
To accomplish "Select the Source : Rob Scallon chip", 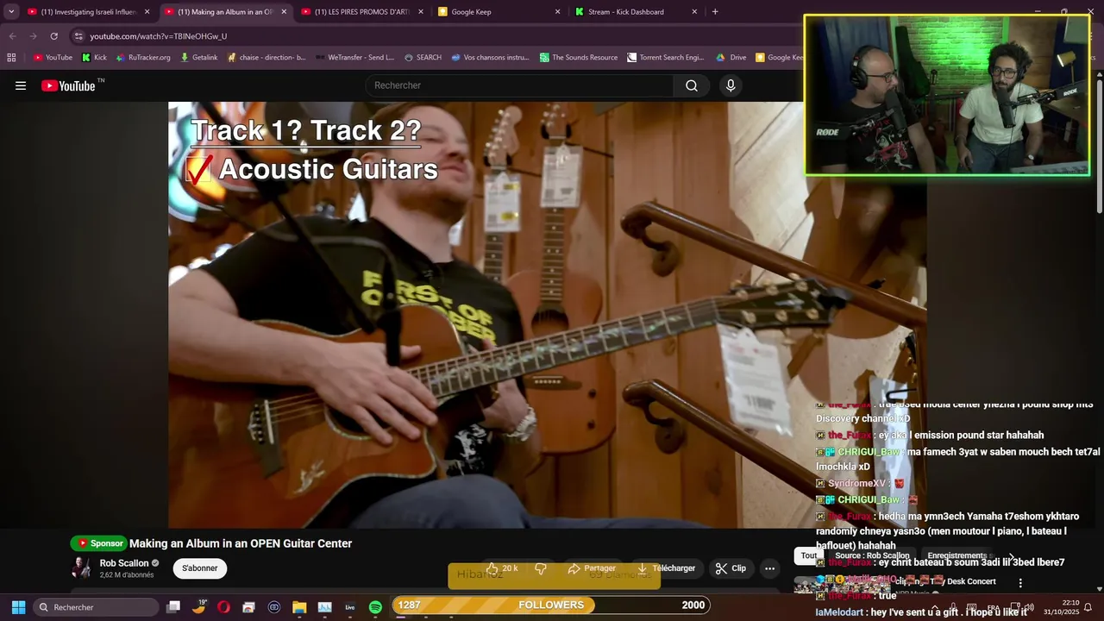I will click(x=872, y=556).
